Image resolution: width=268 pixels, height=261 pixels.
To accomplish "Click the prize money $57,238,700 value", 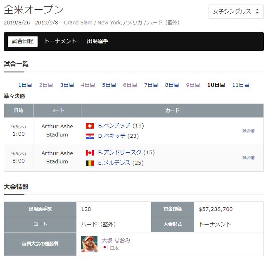I will (216, 209).
